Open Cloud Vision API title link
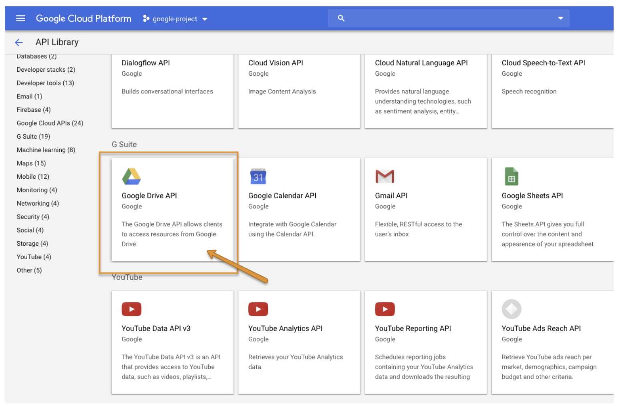The width and height of the screenshot is (624, 408). [x=276, y=63]
